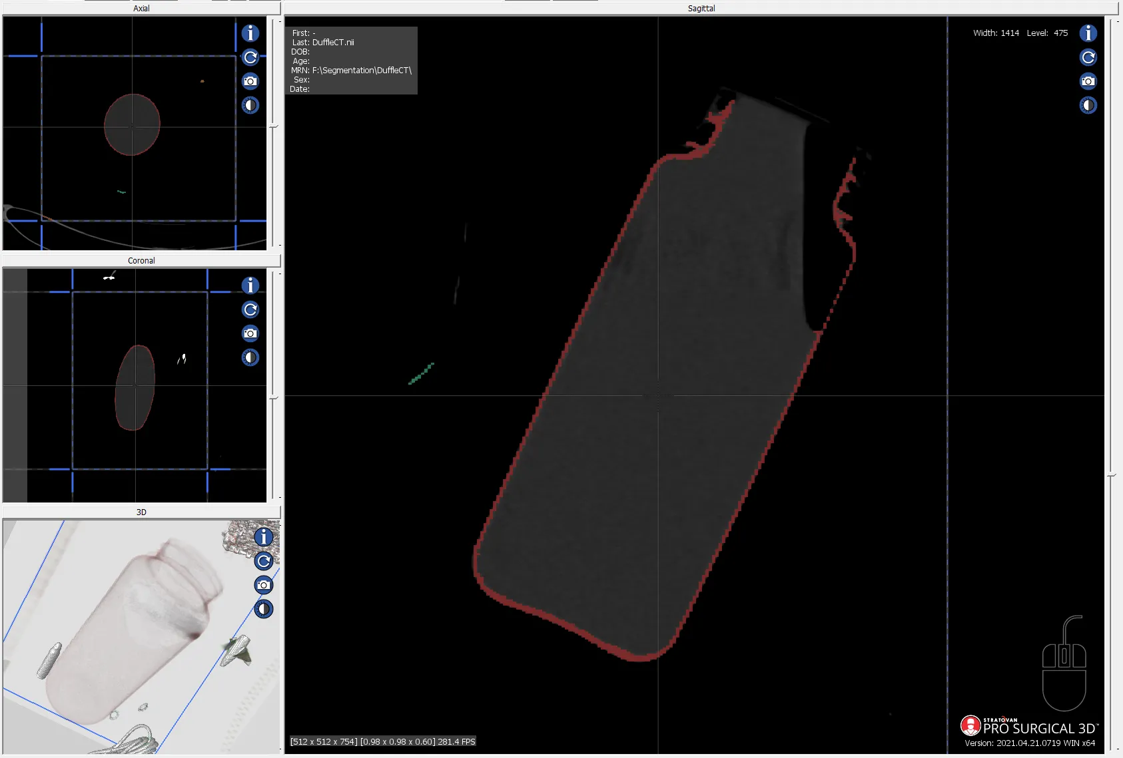Click the Width and Level readout
The width and height of the screenshot is (1123, 758).
click(x=1020, y=33)
